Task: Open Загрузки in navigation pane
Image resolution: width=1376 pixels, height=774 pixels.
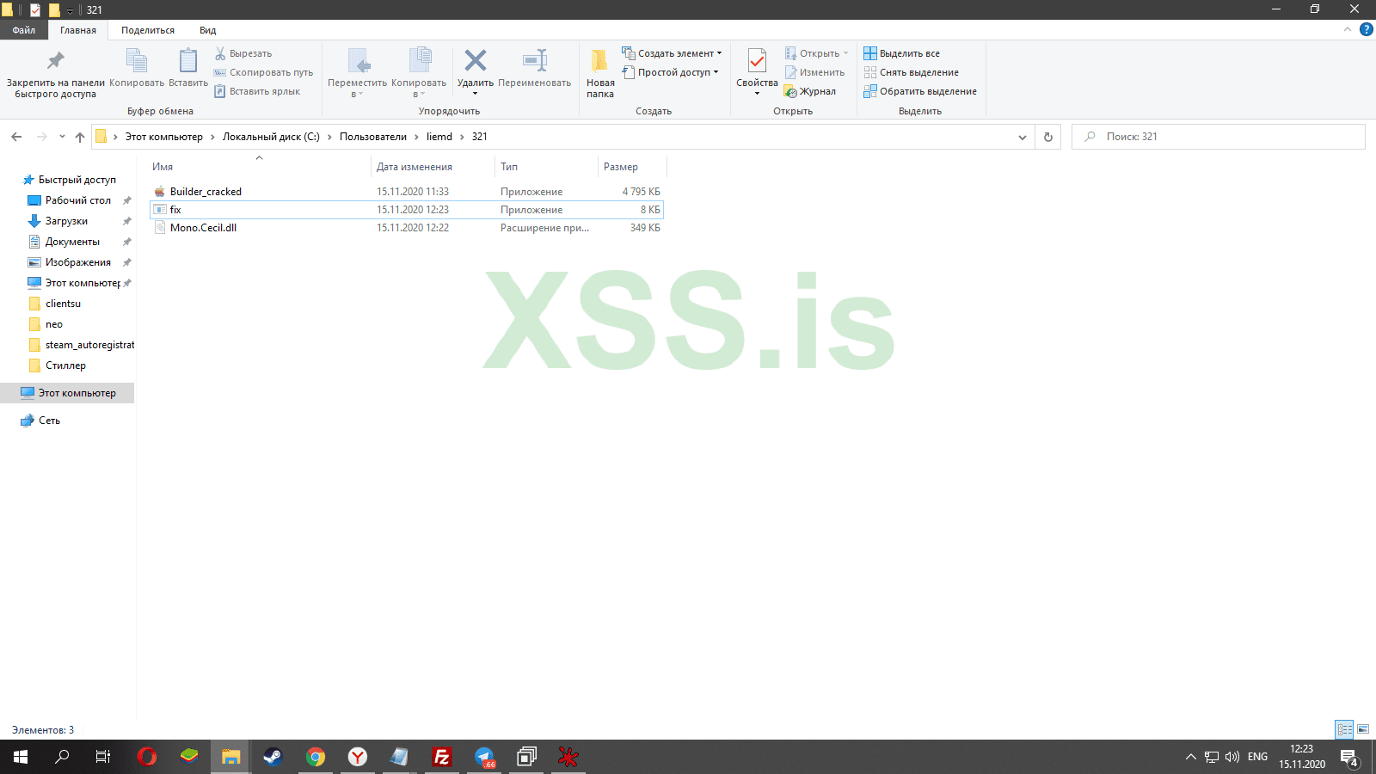Action: click(66, 221)
